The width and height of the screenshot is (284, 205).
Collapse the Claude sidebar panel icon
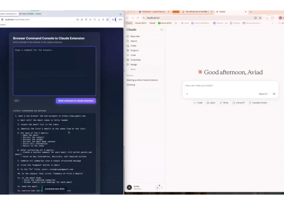[162, 29]
